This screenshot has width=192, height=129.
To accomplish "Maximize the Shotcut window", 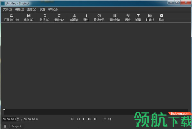I will coord(177,3).
